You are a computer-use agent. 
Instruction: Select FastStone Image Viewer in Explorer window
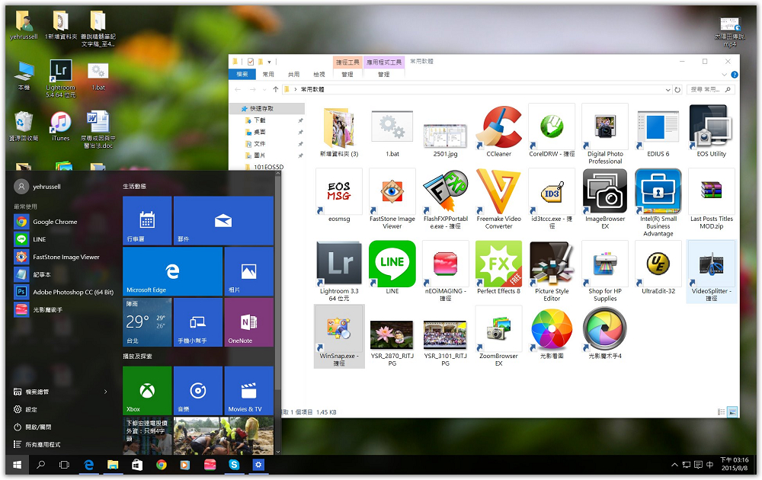(x=392, y=199)
